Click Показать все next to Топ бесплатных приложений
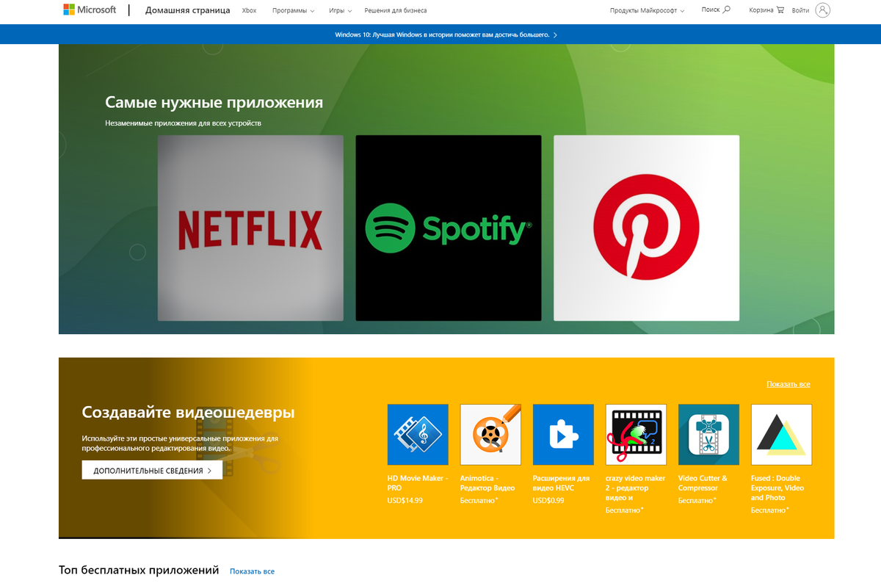The width and height of the screenshot is (881, 586). pyautogui.click(x=252, y=571)
